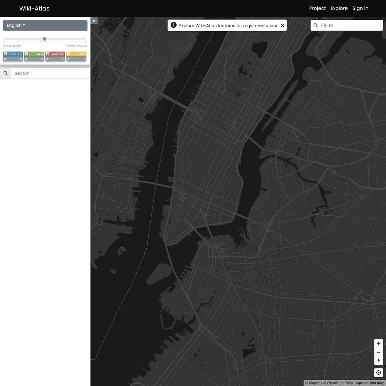The height and width of the screenshot is (386, 386).
Task: Toggle the STEM category checkbox
Action: 69,54
